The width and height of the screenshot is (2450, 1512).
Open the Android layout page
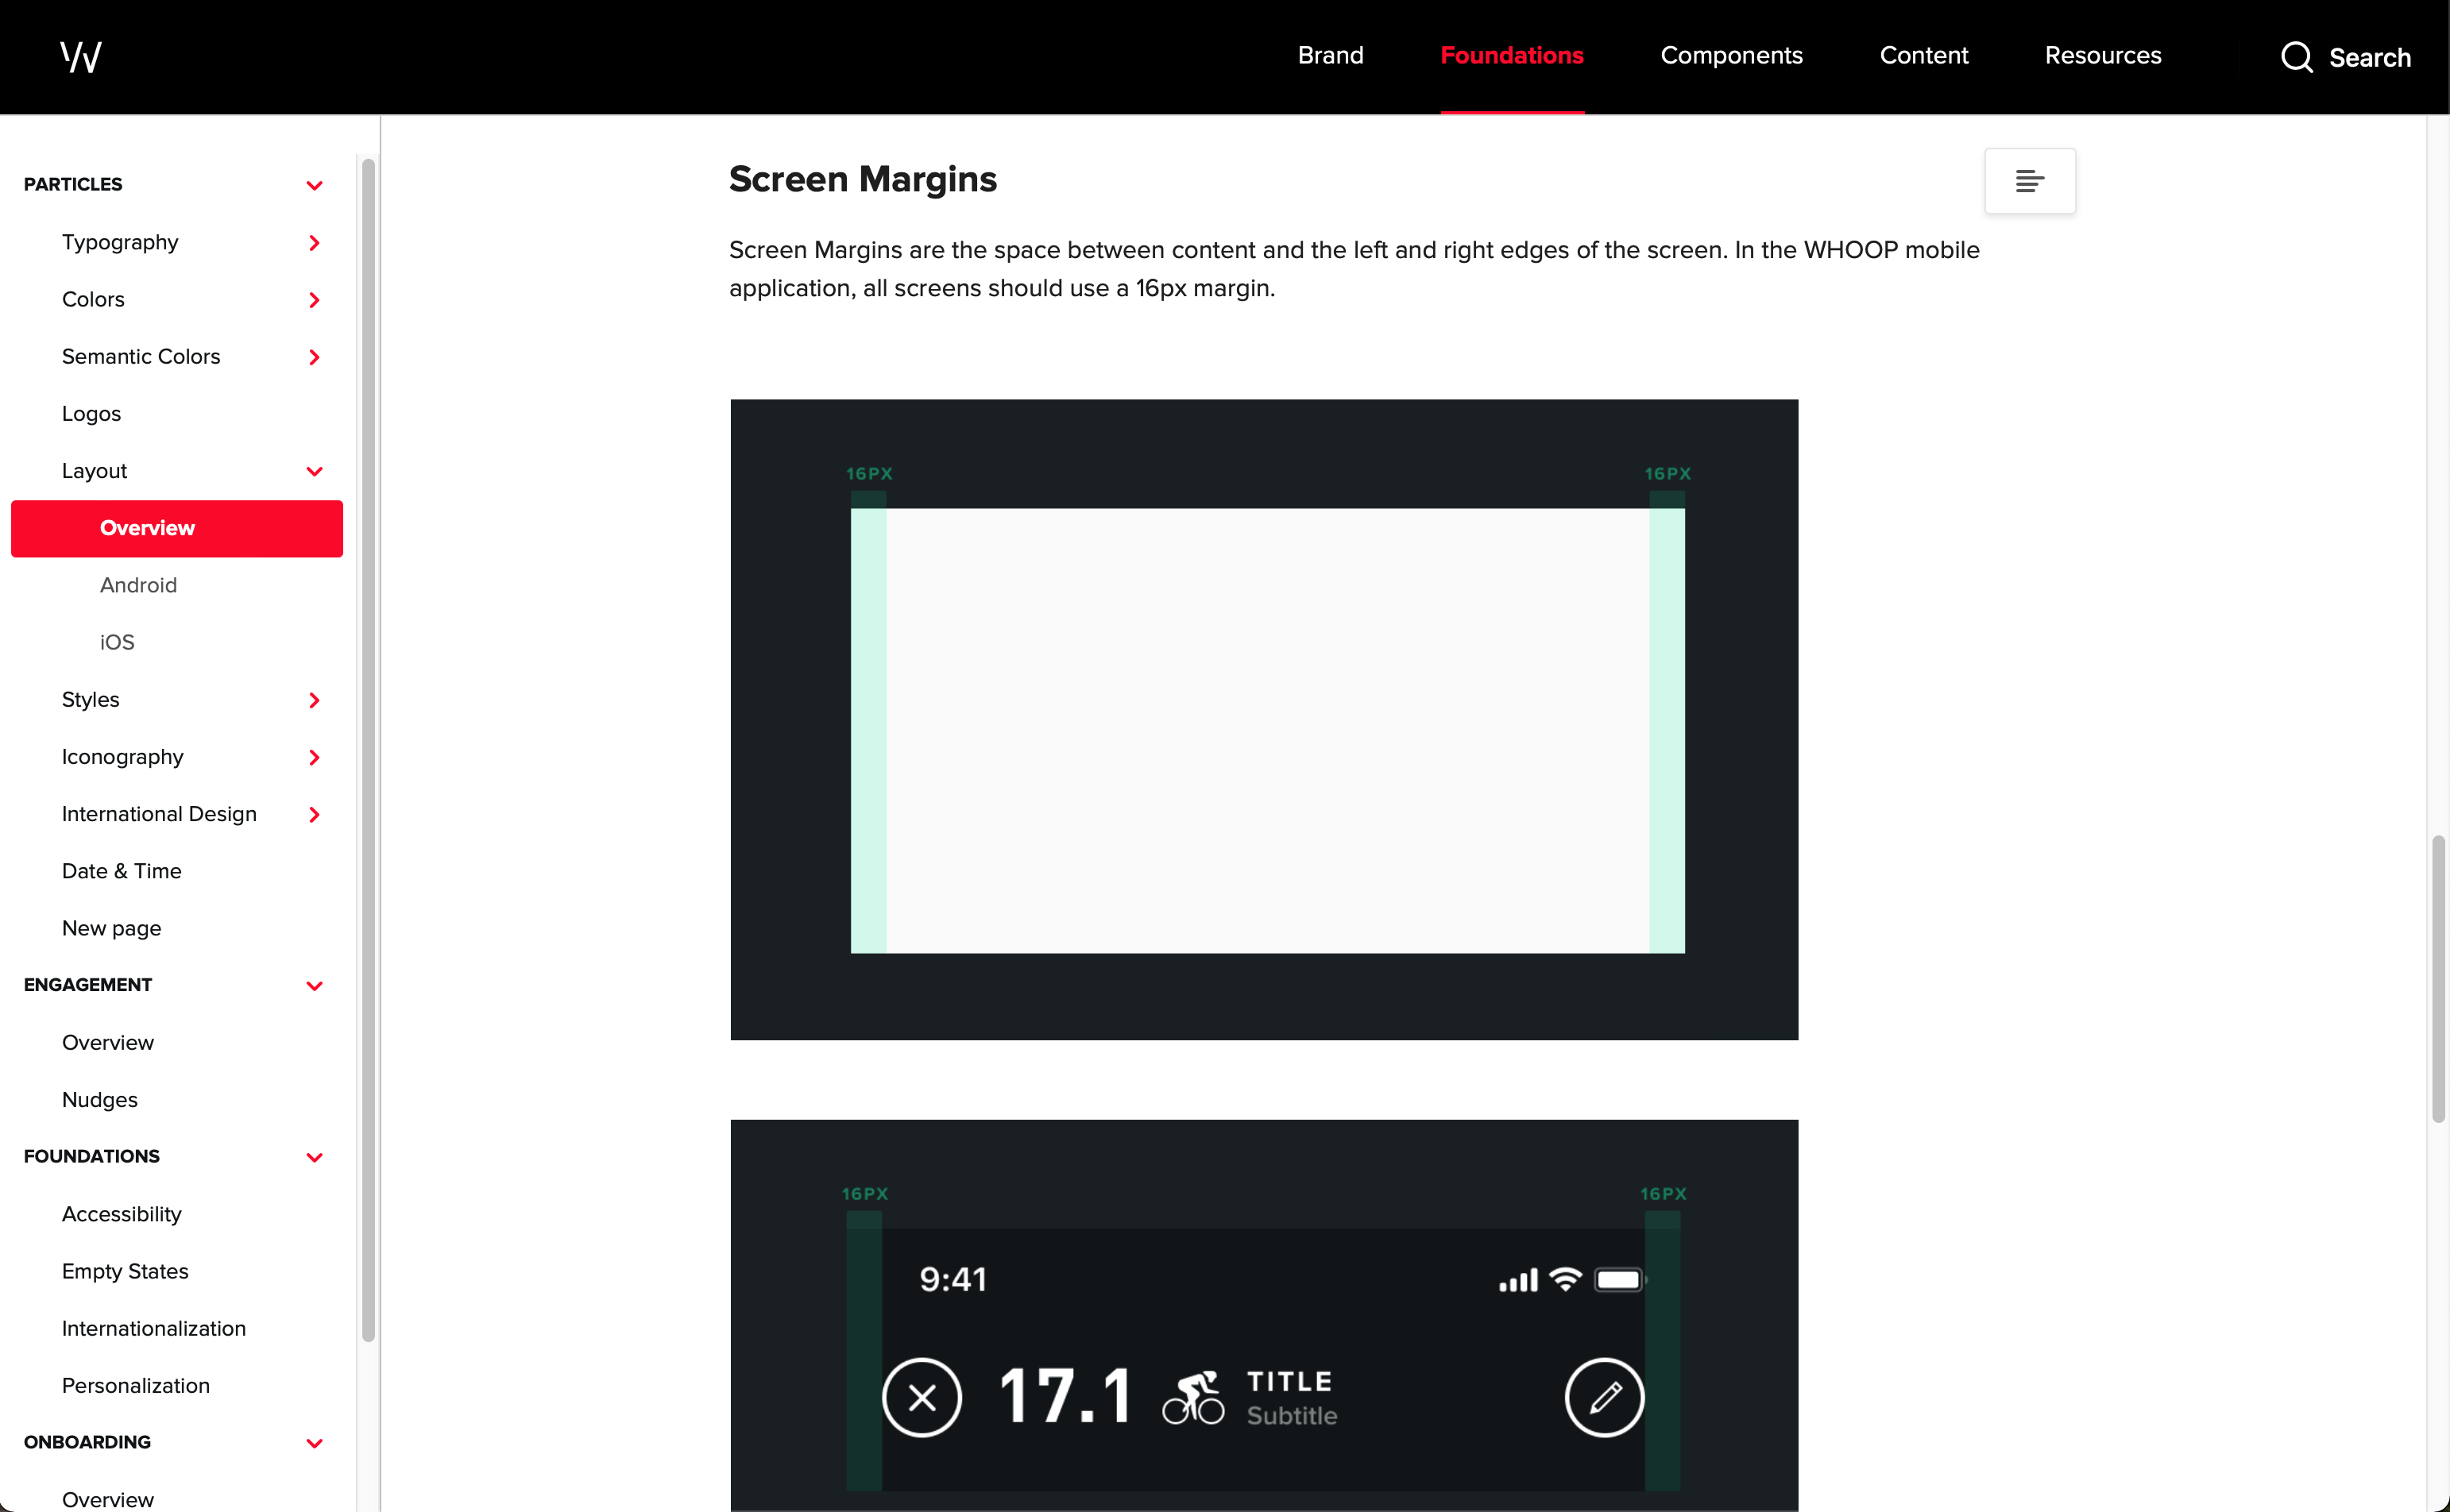[138, 585]
